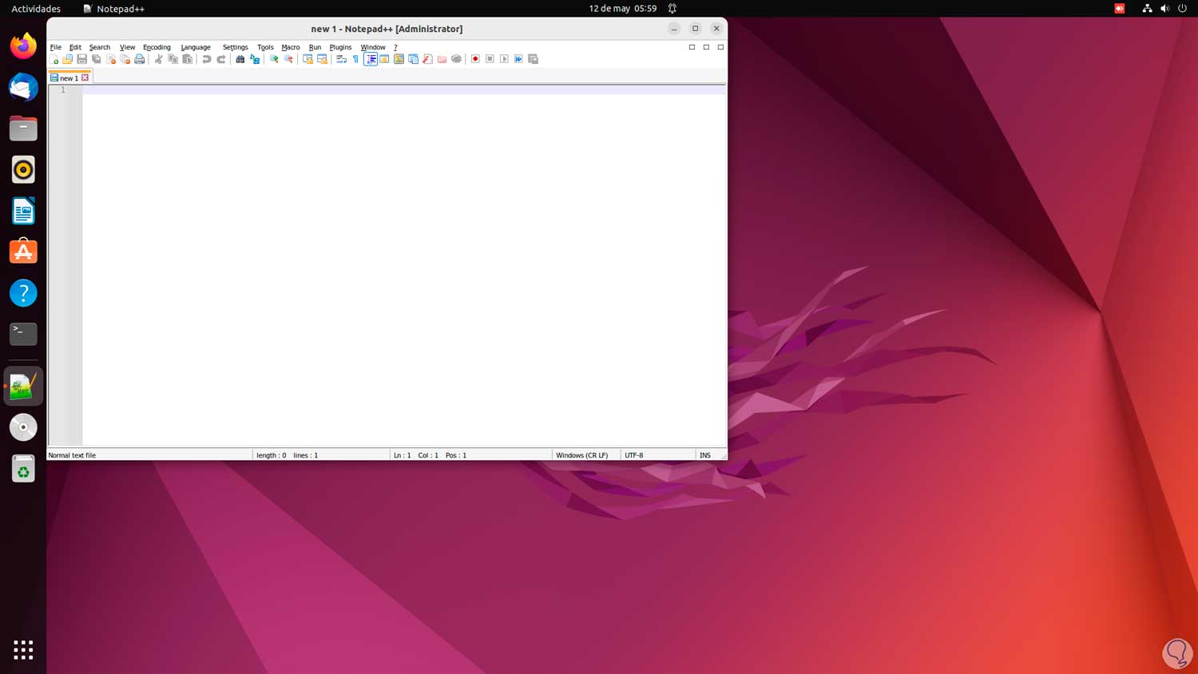Open the Settings menu
Image resolution: width=1198 pixels, height=674 pixels.
point(235,47)
